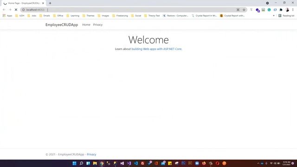The height and width of the screenshot is (167, 297).
Task: Bookmark this page with star icon
Action: click(x=244, y=10)
